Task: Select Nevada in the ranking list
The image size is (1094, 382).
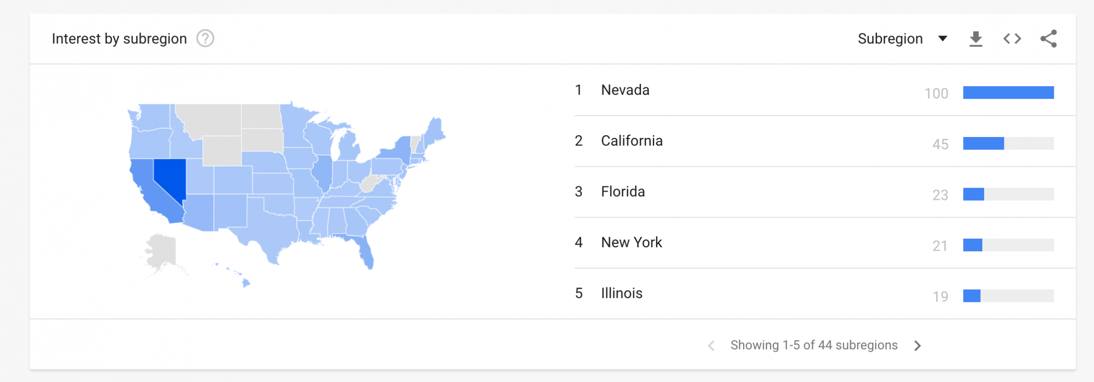Action: 825,90
